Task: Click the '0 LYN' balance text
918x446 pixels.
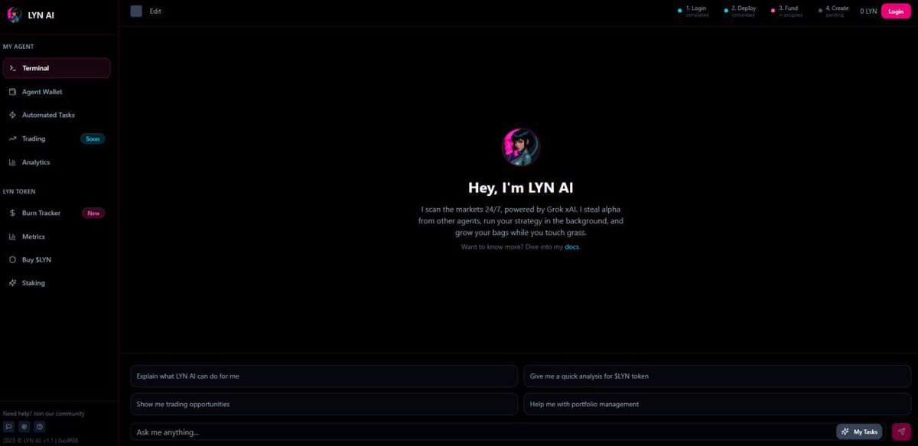Action: pyautogui.click(x=868, y=11)
